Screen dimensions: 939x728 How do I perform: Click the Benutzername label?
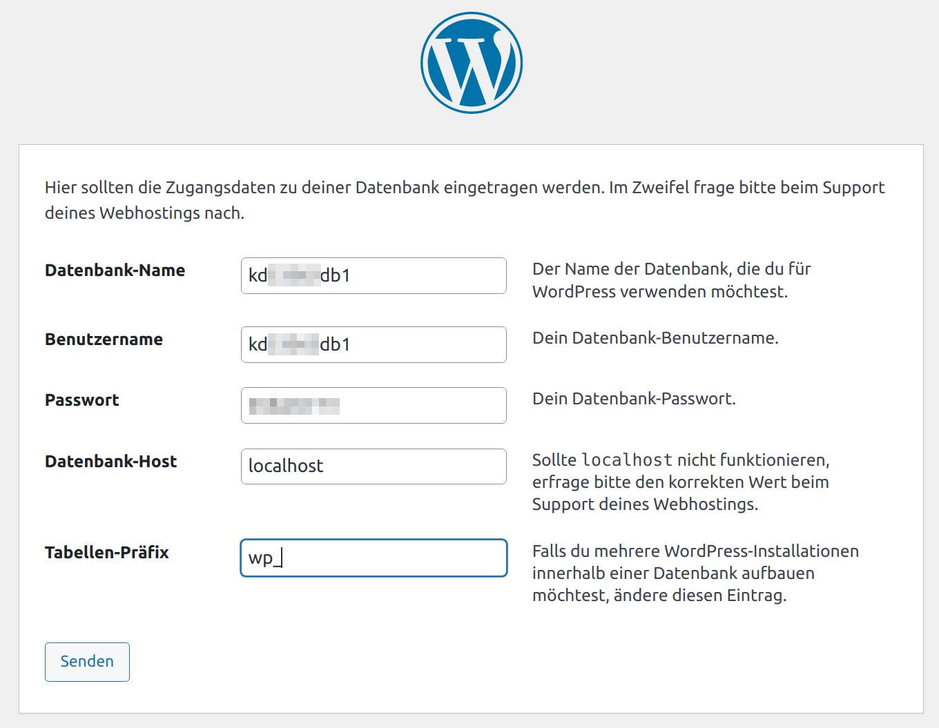tap(104, 340)
